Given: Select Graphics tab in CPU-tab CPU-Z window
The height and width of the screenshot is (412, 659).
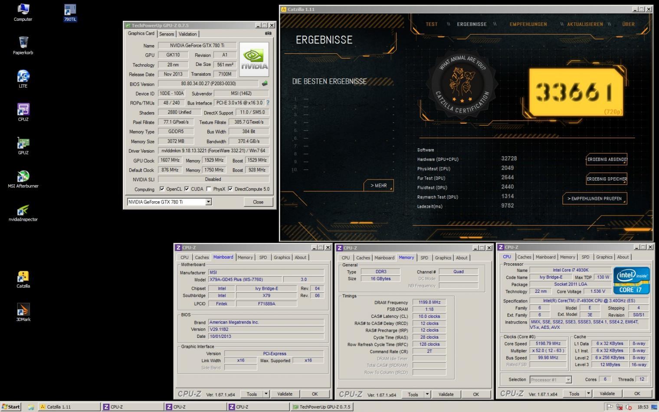Looking at the screenshot, I should [604, 257].
